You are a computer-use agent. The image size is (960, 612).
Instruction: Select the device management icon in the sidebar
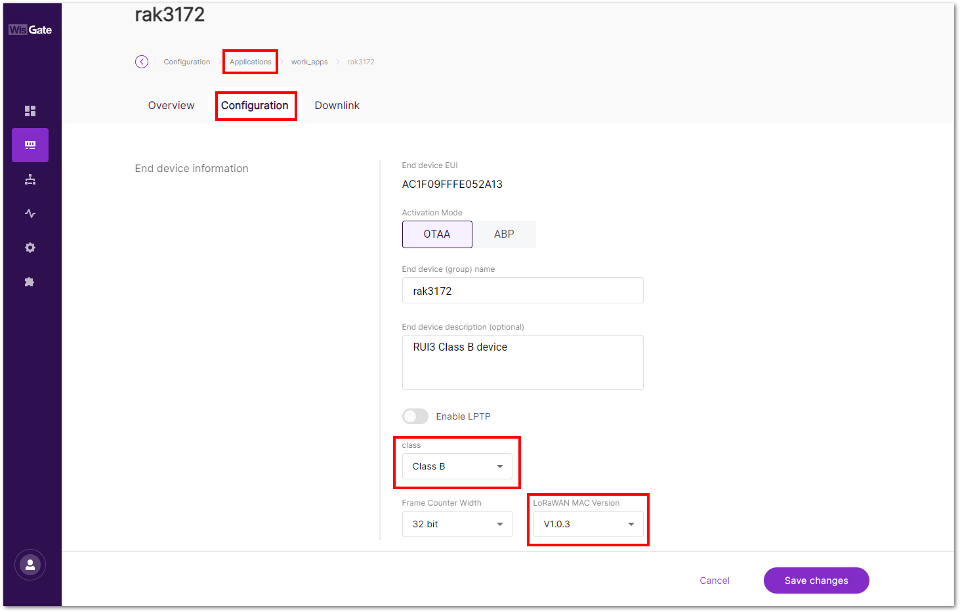[30, 144]
